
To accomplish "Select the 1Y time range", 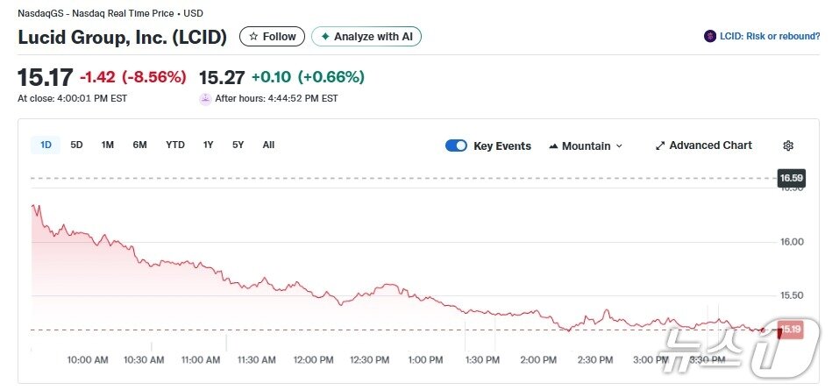I will (208, 145).
